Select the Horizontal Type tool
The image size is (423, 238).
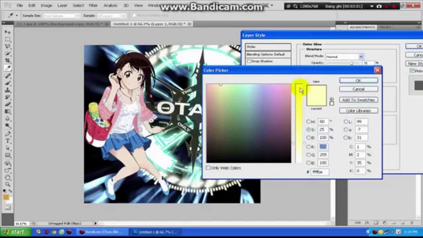click(x=7, y=141)
